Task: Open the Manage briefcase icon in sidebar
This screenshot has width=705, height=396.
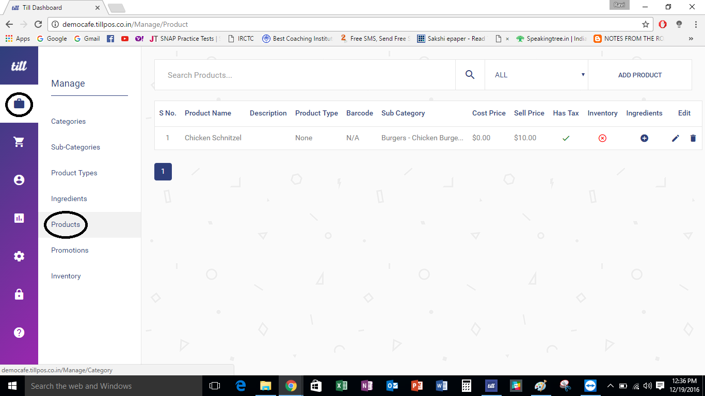Action: (x=19, y=104)
